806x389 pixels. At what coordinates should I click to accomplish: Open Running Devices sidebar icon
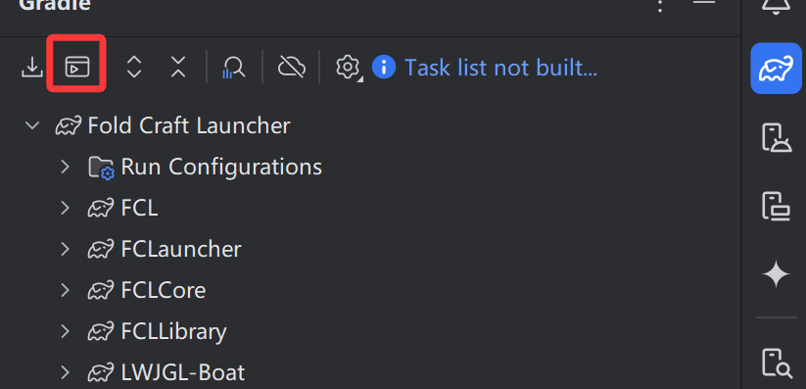pos(776,206)
